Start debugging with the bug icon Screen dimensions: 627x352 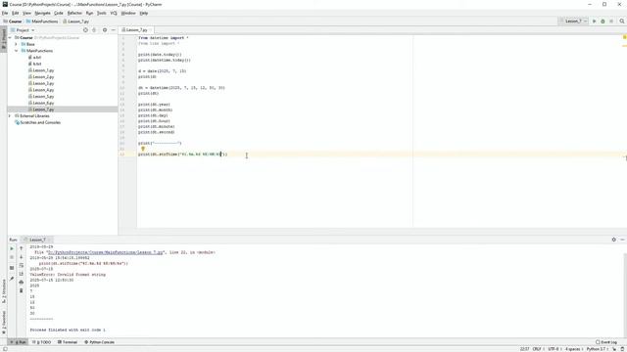(x=603, y=22)
